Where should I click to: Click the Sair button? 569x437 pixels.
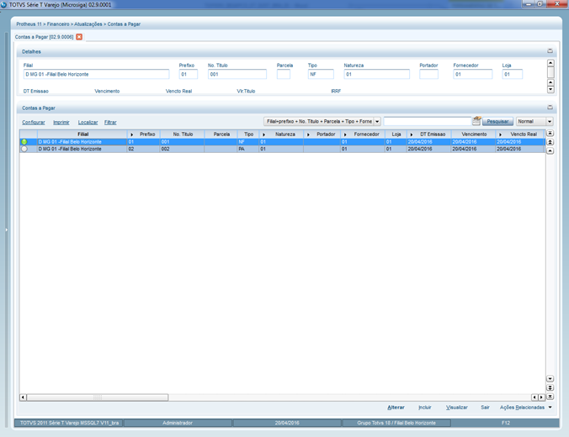[x=485, y=408]
